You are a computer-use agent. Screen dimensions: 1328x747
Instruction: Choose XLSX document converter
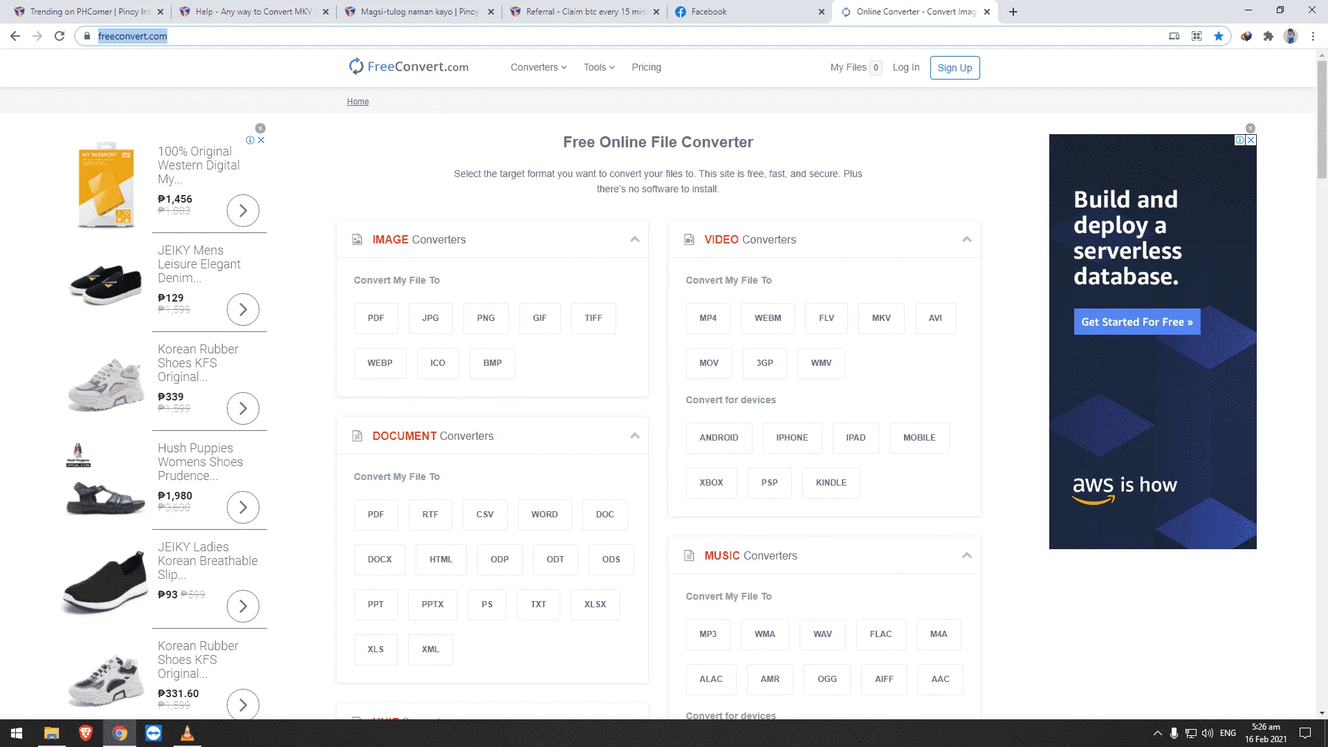click(595, 605)
